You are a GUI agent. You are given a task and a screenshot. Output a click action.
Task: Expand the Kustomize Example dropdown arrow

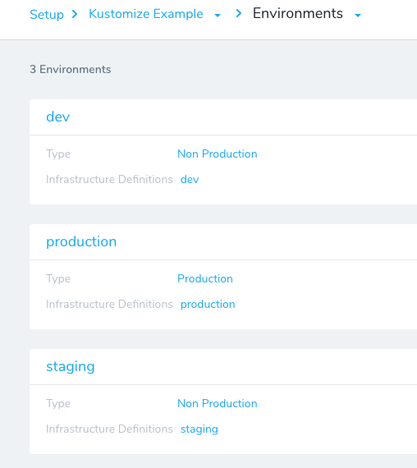tap(218, 16)
